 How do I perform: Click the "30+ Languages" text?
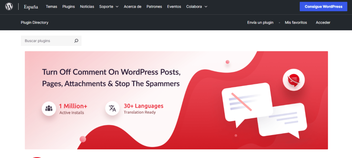(144, 106)
